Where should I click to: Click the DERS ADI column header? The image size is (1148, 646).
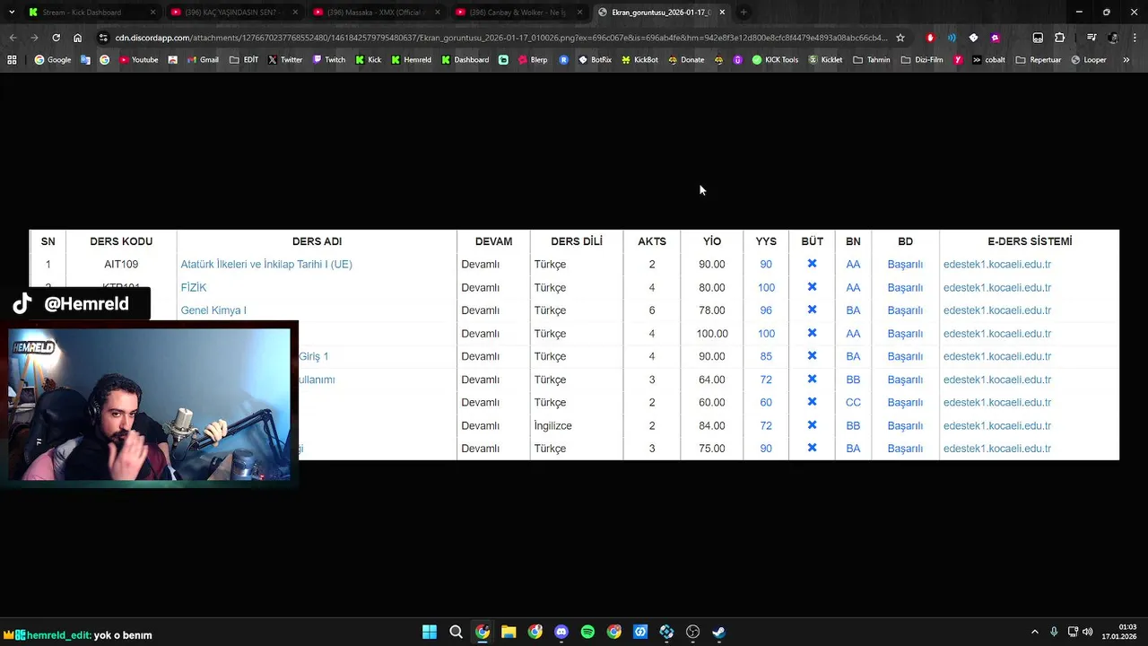[317, 241]
